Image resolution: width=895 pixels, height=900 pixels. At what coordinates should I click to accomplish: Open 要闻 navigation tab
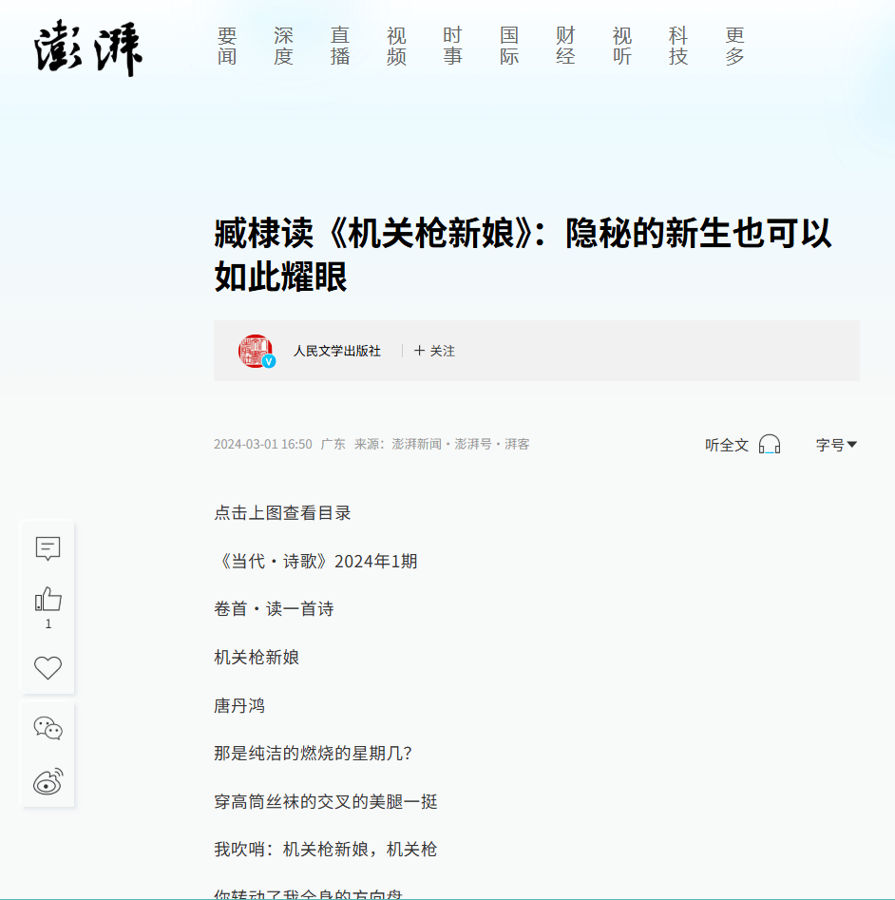click(227, 47)
